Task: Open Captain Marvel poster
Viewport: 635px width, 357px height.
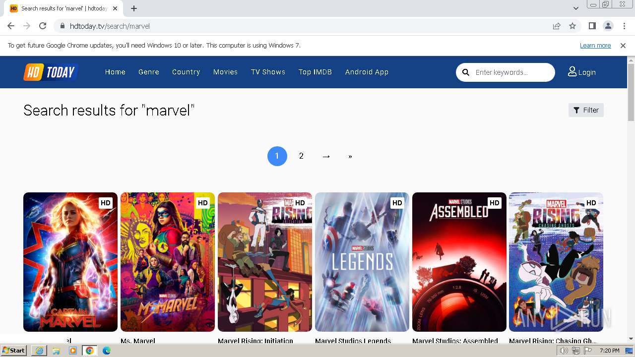Action: pos(70,262)
